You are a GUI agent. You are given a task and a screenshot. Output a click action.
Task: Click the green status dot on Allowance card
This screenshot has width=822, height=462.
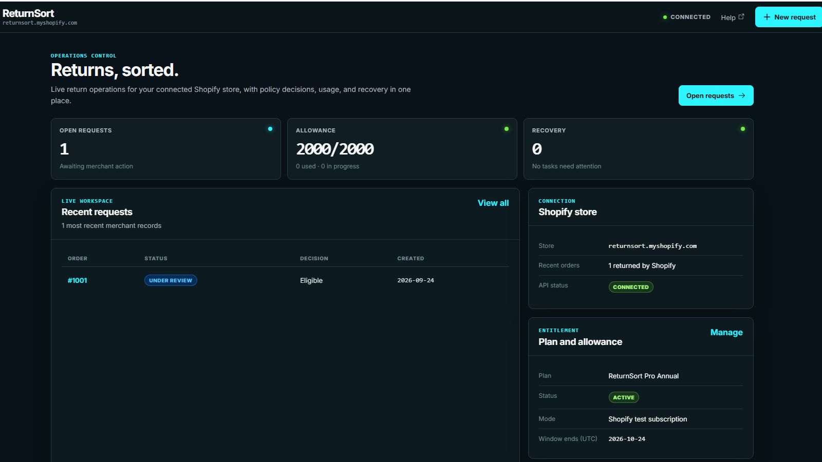(507, 129)
